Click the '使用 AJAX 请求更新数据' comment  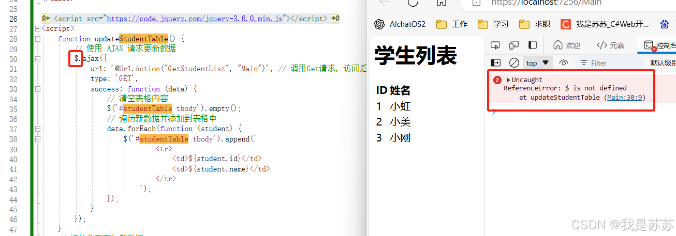click(x=125, y=49)
